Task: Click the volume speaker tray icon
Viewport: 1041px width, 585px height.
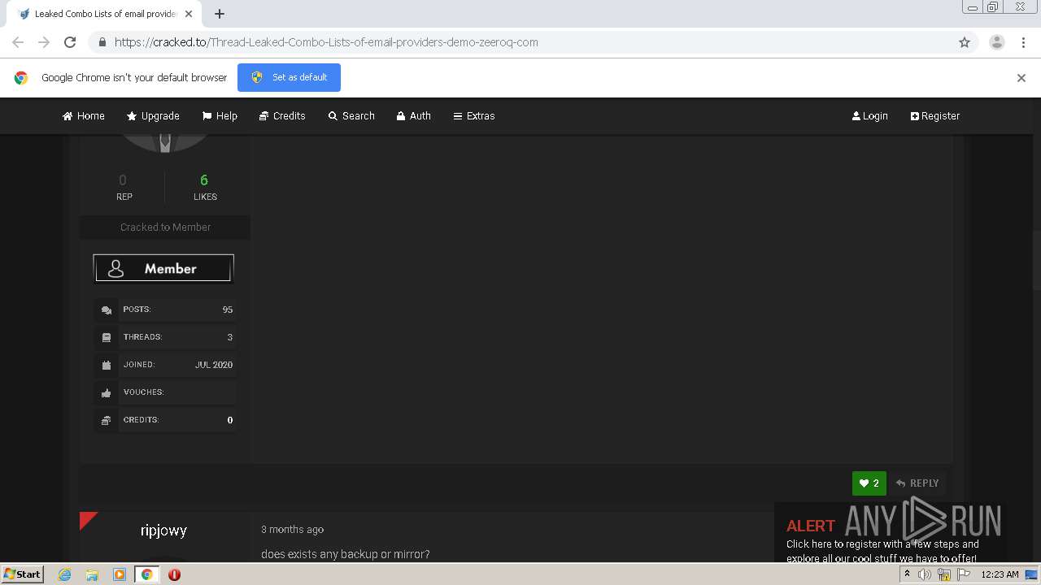Action: 925,574
